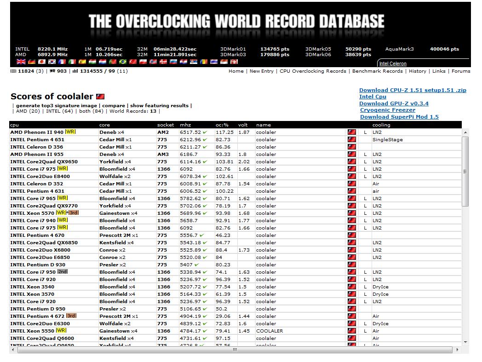Click the Download SuperPi Mod 1.5 link
The height and width of the screenshot is (362, 482).
point(399,117)
